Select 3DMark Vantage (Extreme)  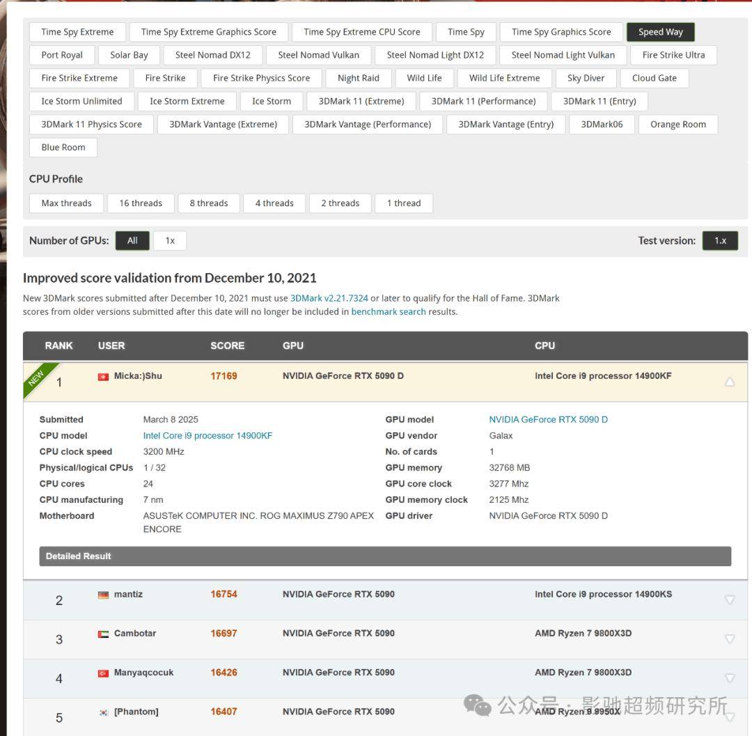(x=223, y=124)
